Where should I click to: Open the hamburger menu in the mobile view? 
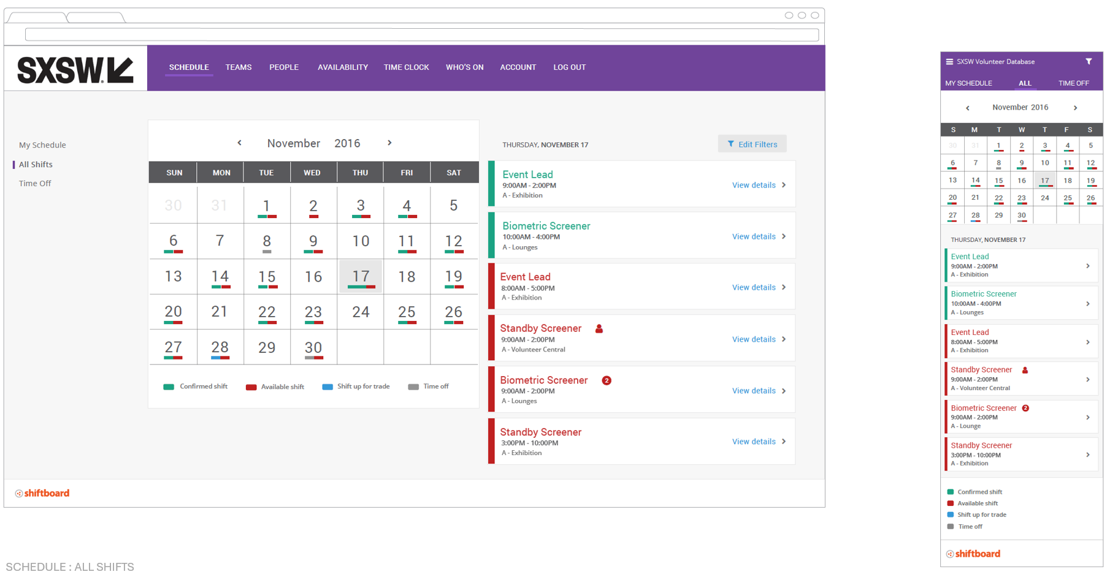pos(949,62)
